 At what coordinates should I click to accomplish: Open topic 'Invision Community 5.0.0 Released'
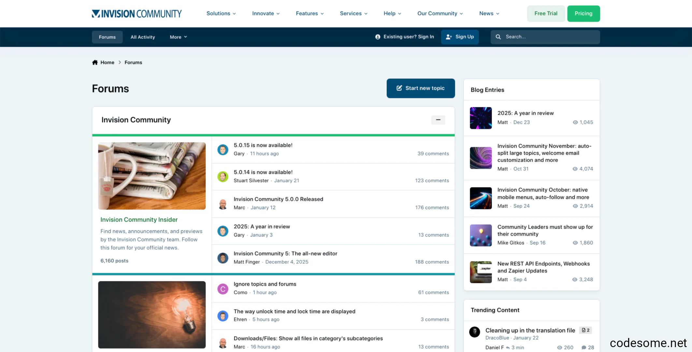click(278, 199)
